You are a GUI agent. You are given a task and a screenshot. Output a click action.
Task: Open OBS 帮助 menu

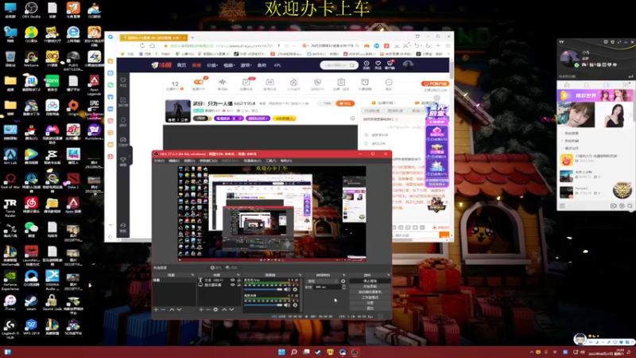tap(286, 161)
